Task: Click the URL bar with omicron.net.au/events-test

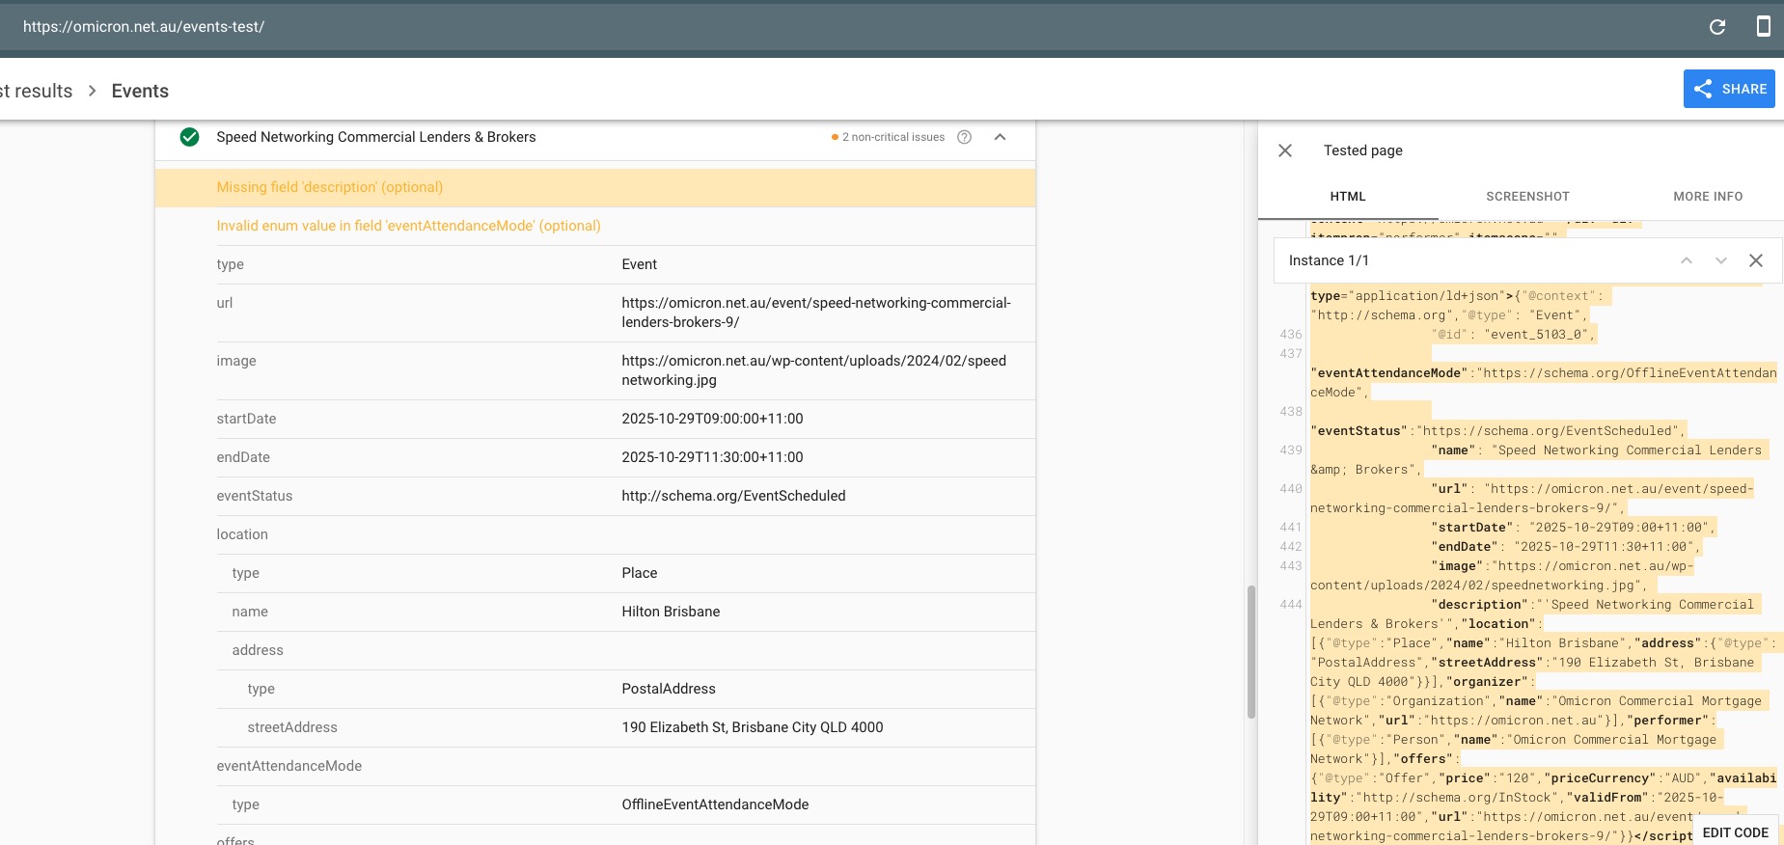Action: pyautogui.click(x=144, y=27)
